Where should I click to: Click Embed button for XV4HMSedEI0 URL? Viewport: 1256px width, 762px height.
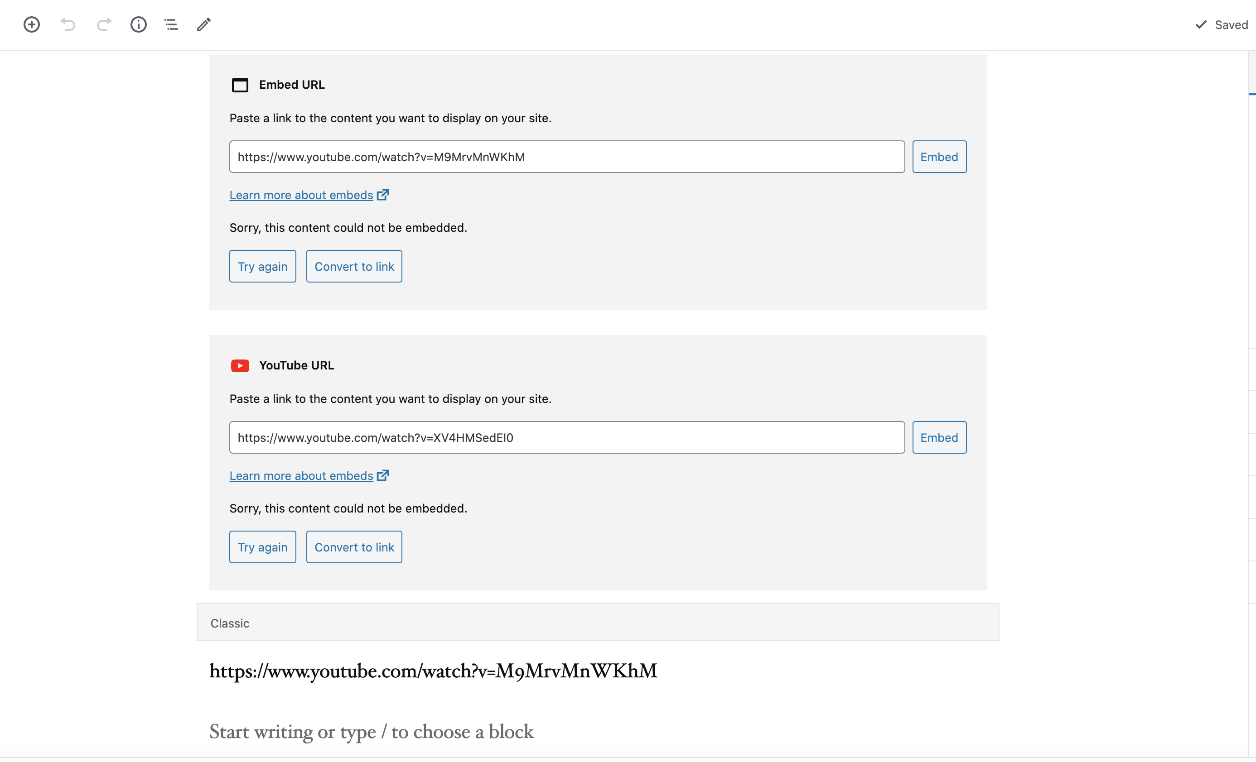(x=939, y=437)
